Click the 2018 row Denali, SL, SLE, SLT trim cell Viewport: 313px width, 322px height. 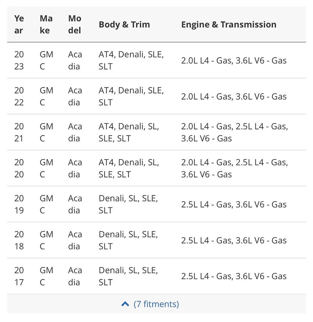pos(128,240)
